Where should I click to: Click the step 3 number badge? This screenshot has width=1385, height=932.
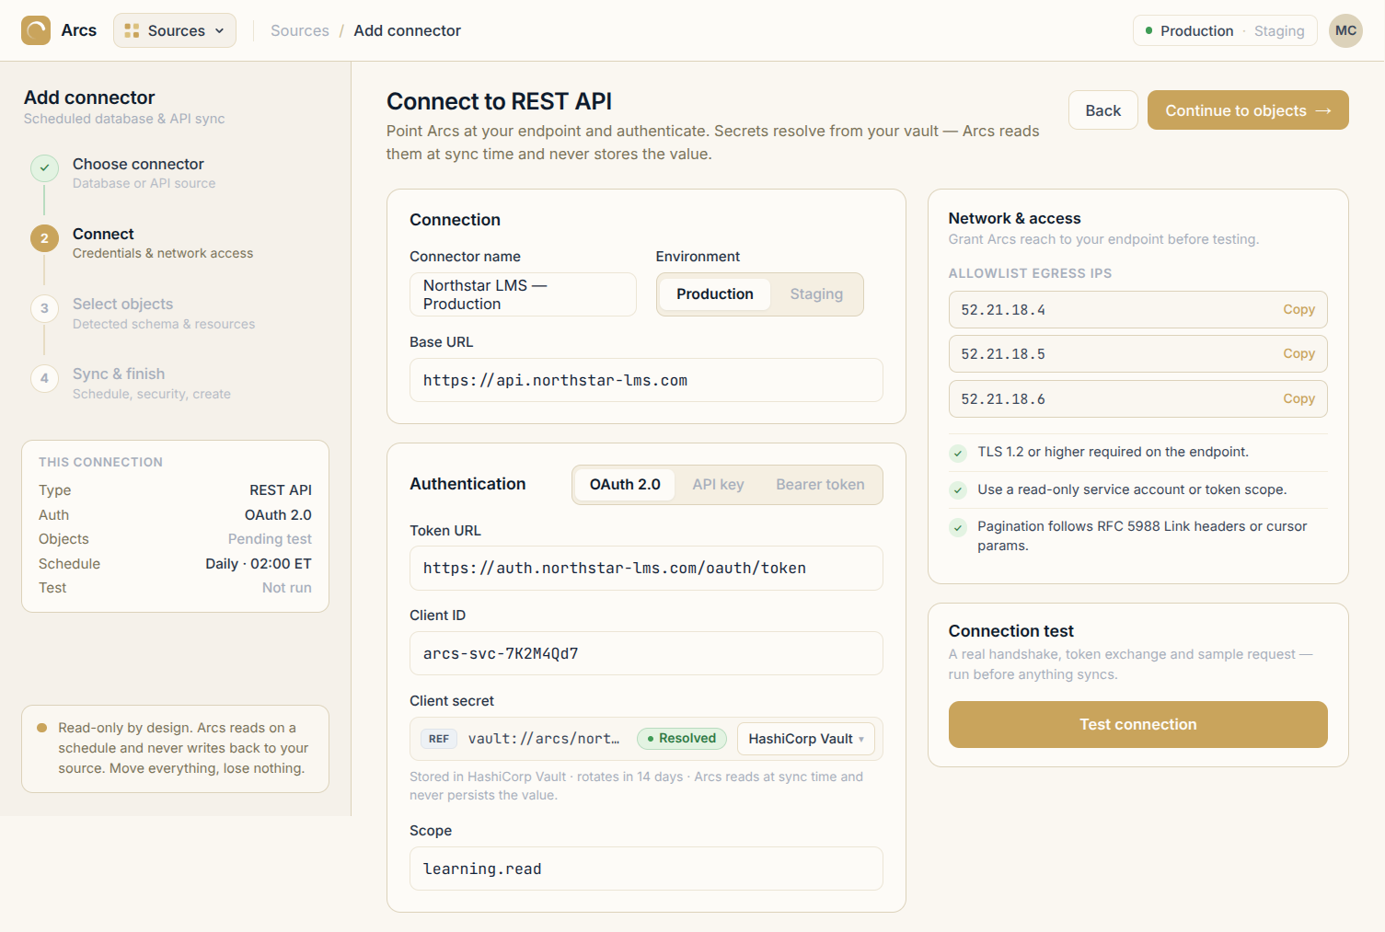tap(44, 308)
